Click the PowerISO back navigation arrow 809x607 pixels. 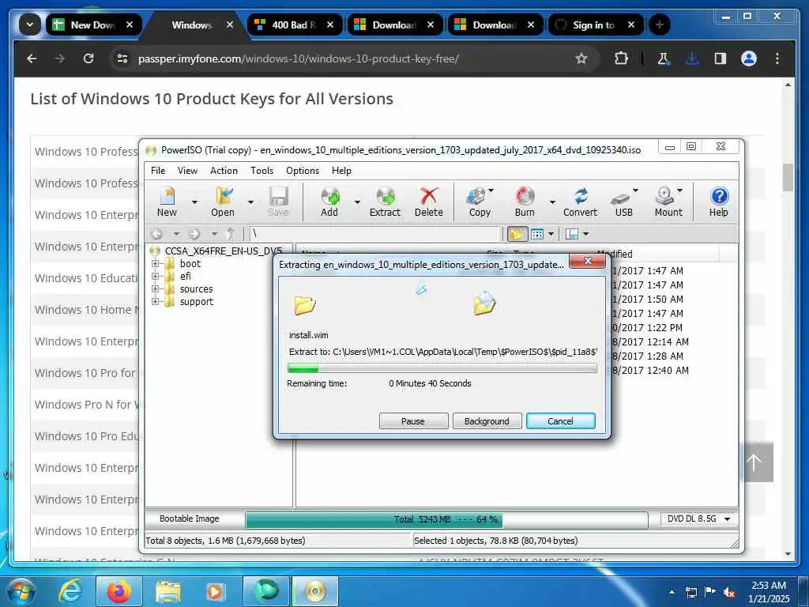pos(157,234)
